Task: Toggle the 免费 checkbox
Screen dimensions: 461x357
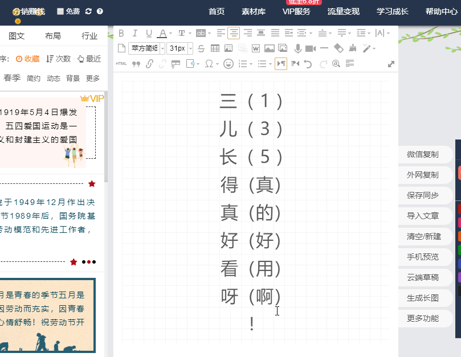Action: click(x=60, y=11)
